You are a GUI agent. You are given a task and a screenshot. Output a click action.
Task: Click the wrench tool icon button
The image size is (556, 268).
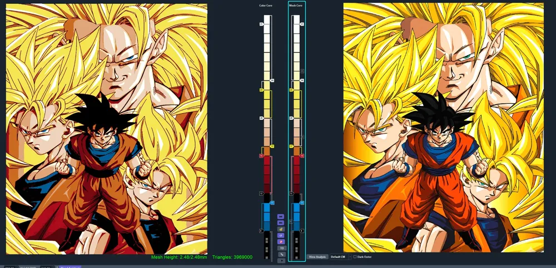[x=281, y=254]
